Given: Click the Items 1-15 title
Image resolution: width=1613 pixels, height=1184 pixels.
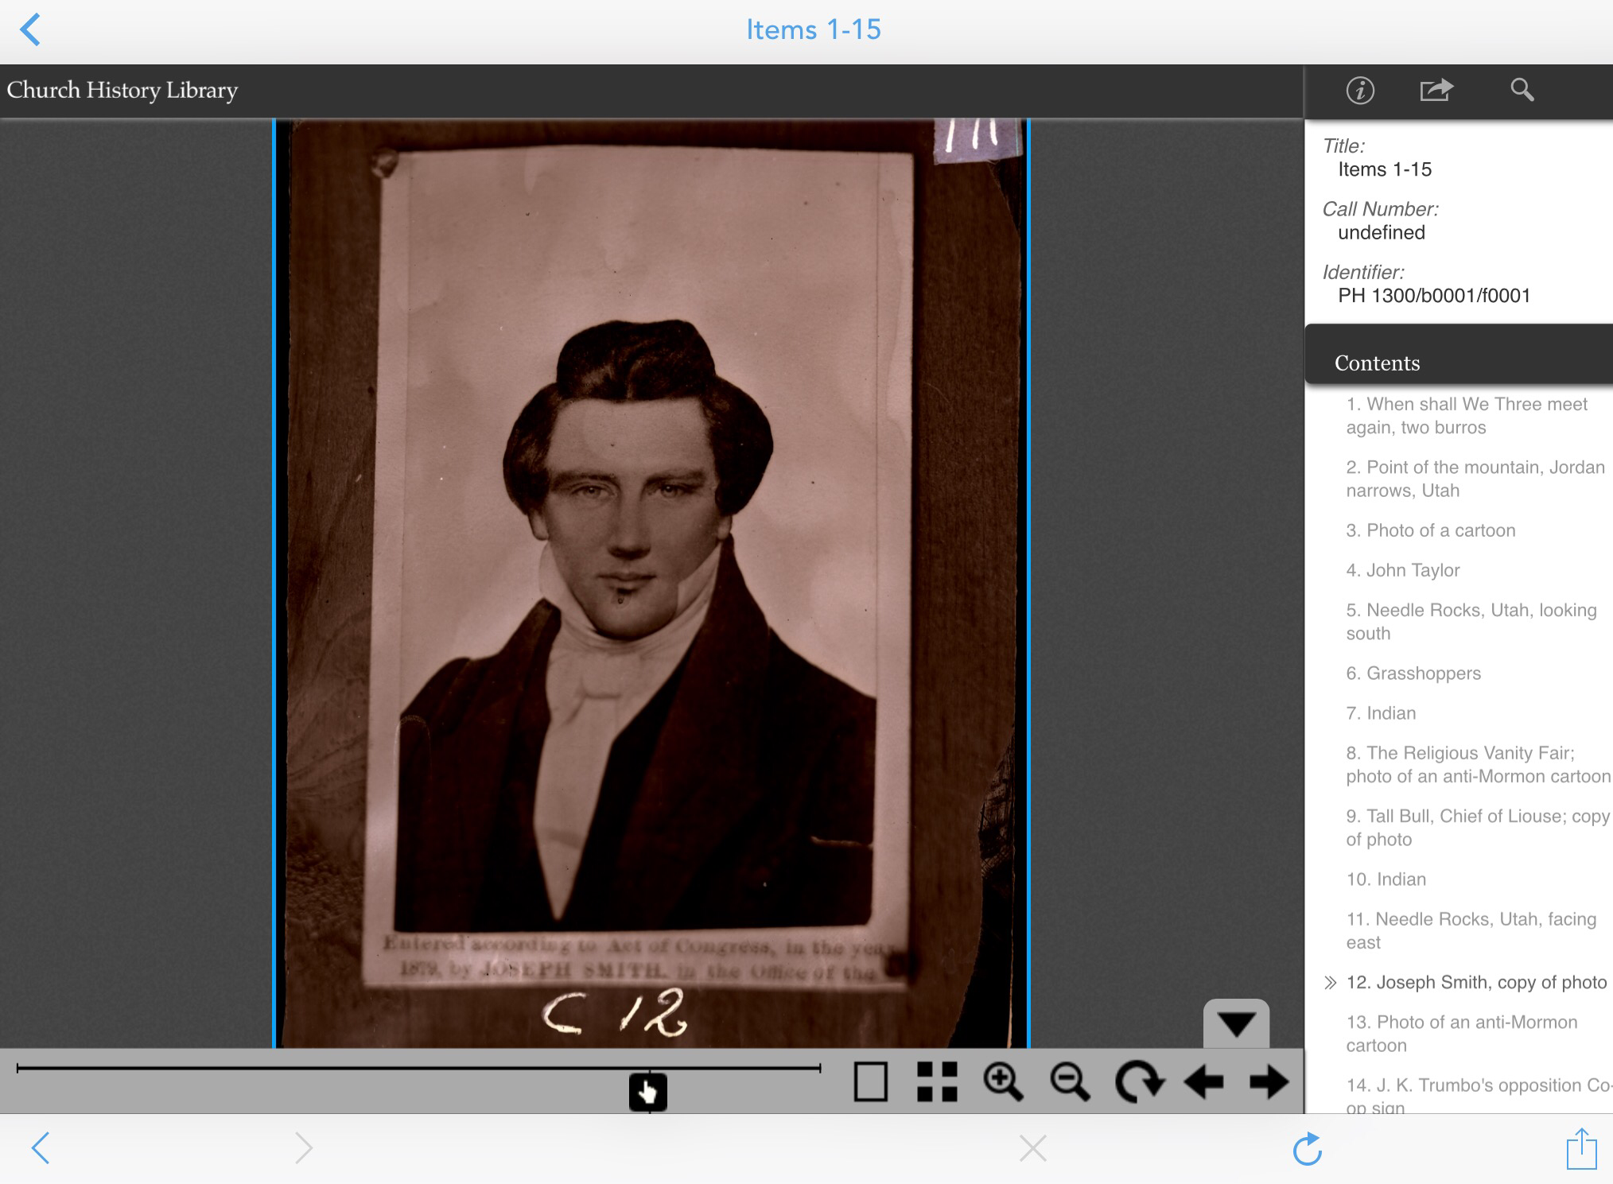Looking at the screenshot, I should [x=813, y=29].
